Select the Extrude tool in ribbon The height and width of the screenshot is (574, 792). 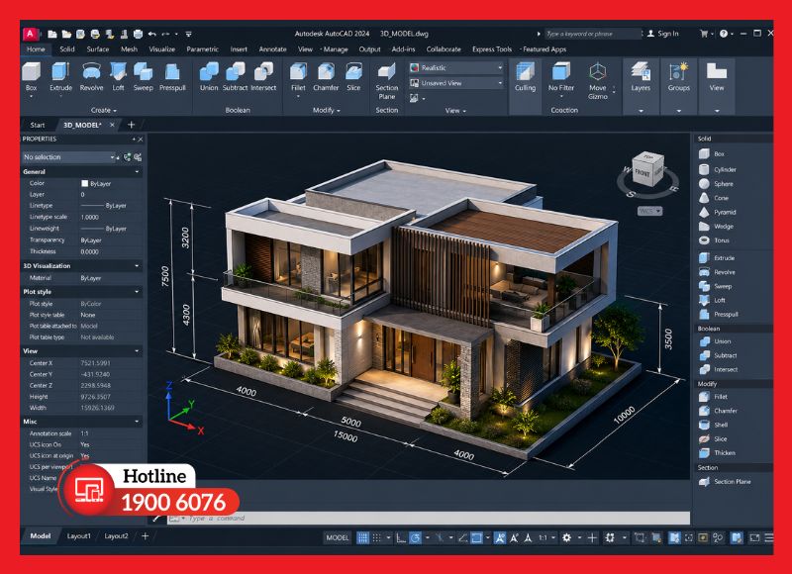click(x=60, y=77)
